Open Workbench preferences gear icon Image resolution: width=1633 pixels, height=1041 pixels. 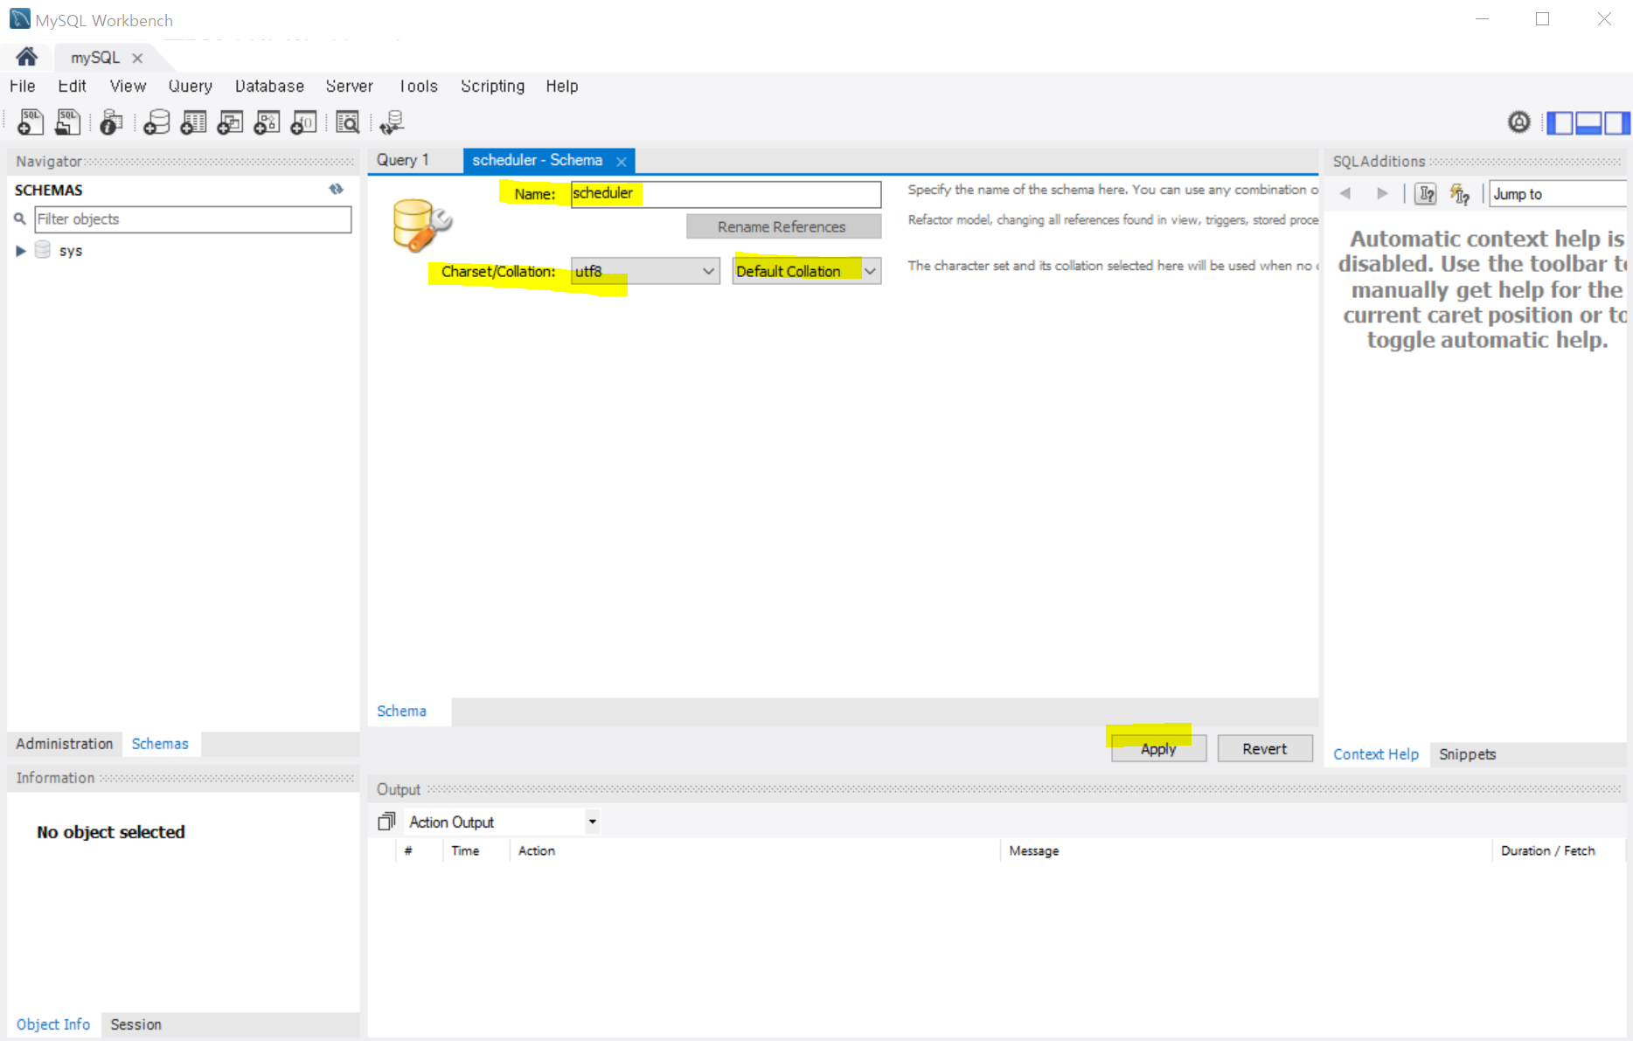pos(1519,122)
